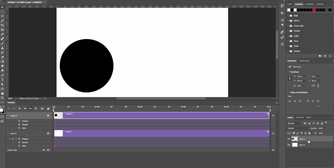Mute the Audio Track
This screenshot has height=168, width=334.
point(44,150)
